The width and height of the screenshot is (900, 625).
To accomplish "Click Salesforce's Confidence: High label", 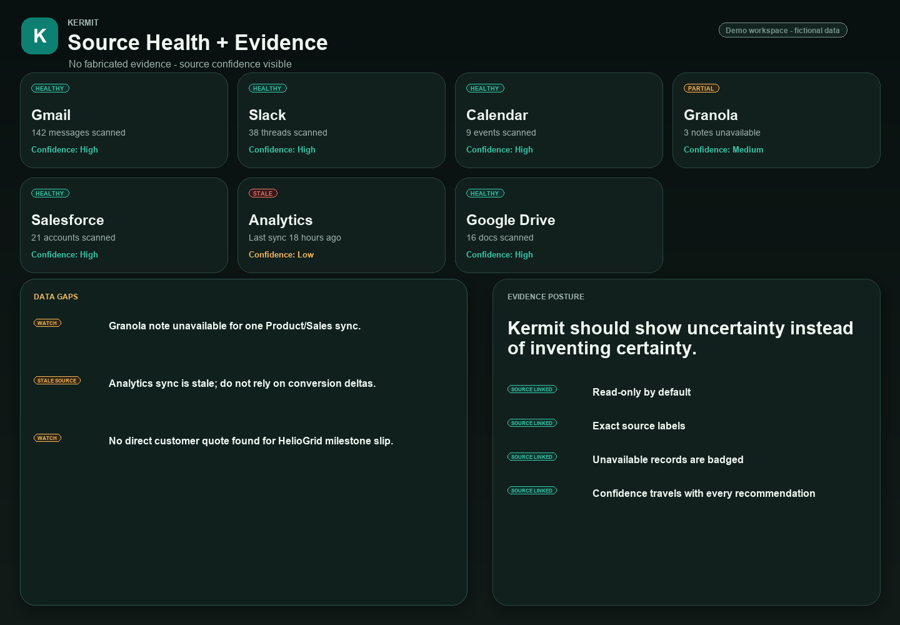I will [x=64, y=254].
